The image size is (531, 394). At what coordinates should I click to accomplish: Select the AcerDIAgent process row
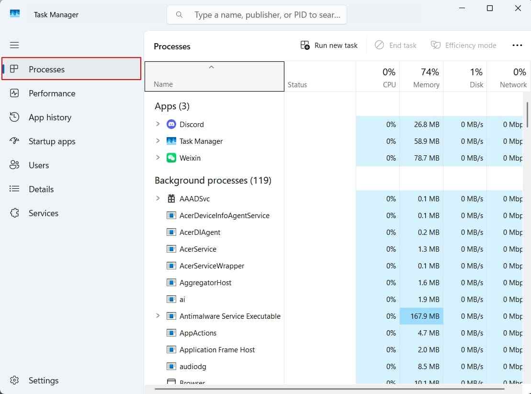pyautogui.click(x=334, y=232)
